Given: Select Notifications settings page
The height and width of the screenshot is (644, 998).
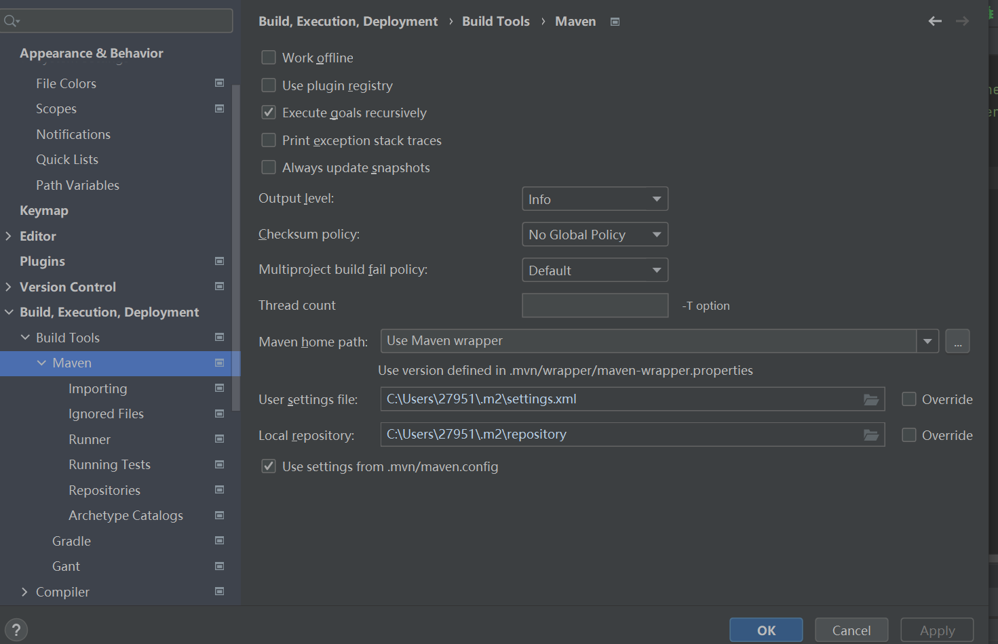Looking at the screenshot, I should (73, 134).
